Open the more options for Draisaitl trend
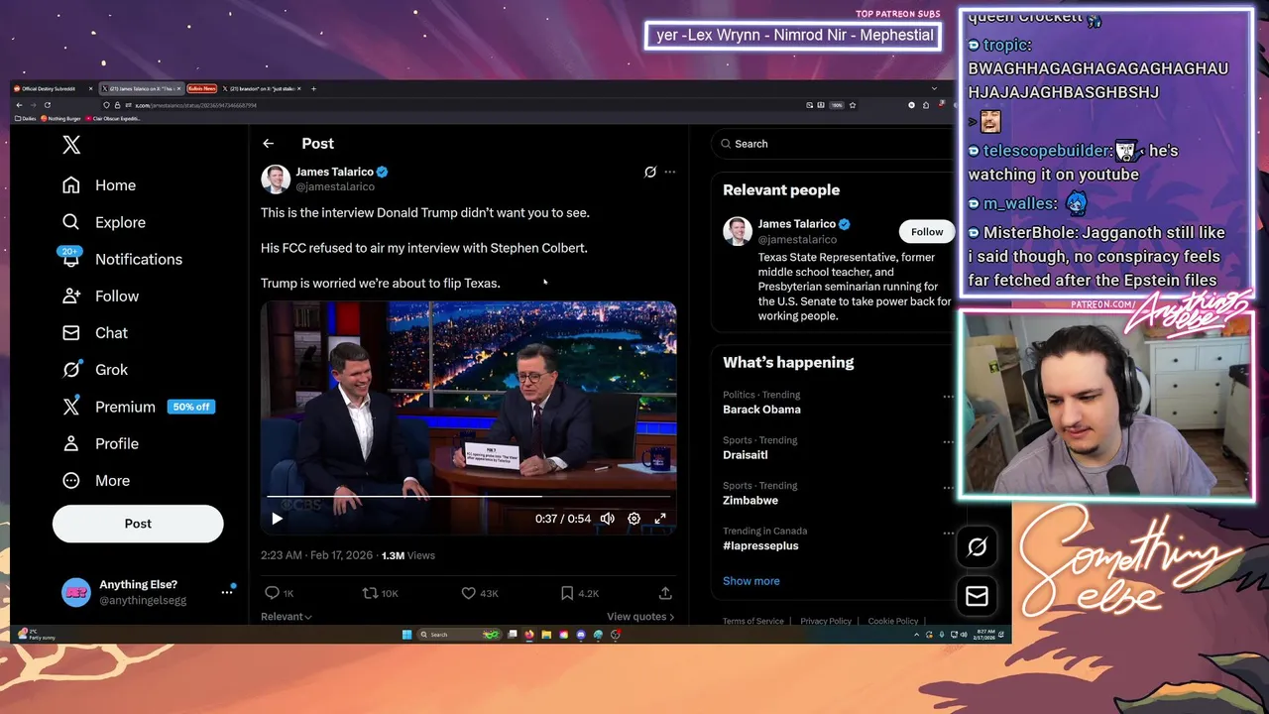 [948, 442]
